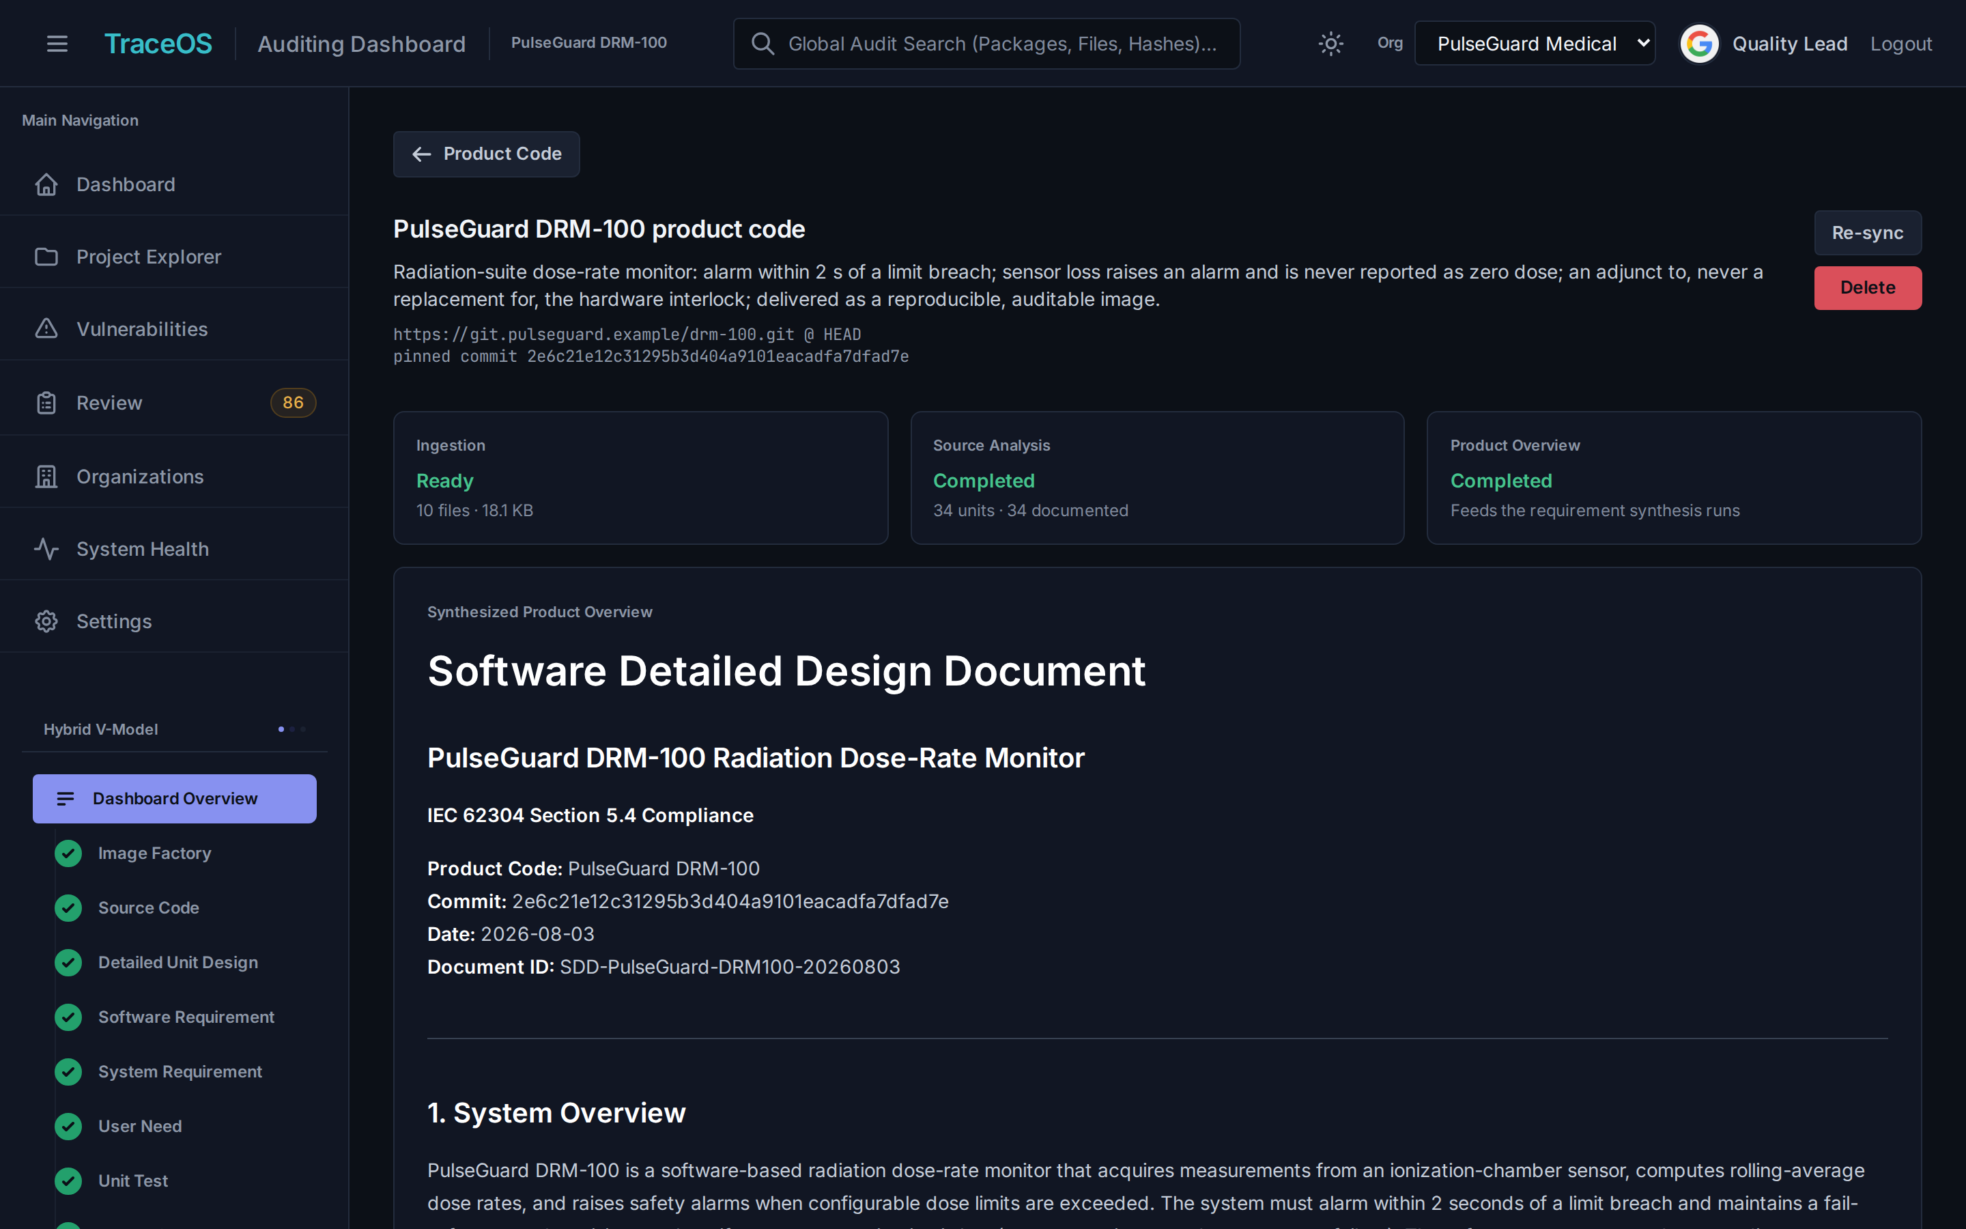Click the Organizations building icon
The width and height of the screenshot is (1966, 1229).
46,477
